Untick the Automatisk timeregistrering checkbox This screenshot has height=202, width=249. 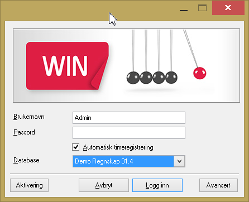76,147
